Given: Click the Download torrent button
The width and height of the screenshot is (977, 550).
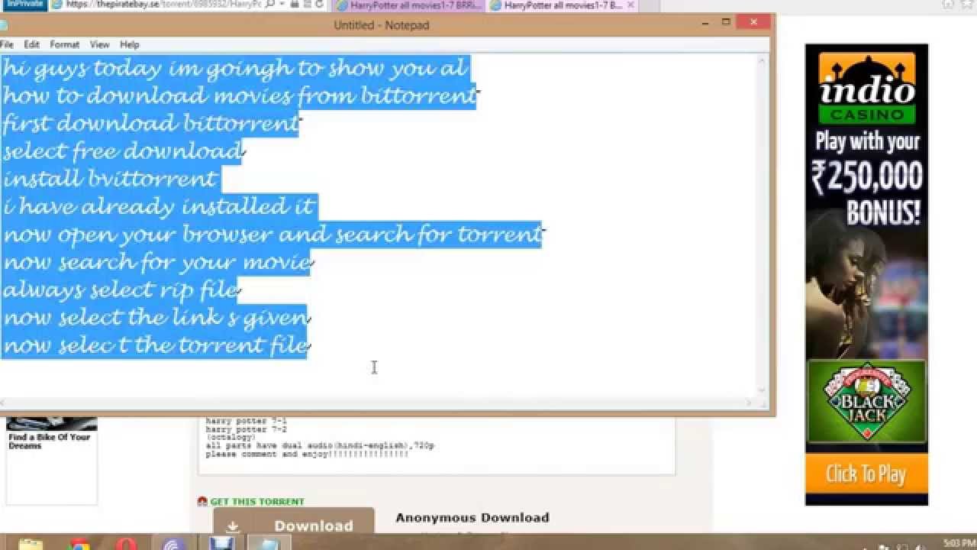Looking at the screenshot, I should click(x=294, y=522).
